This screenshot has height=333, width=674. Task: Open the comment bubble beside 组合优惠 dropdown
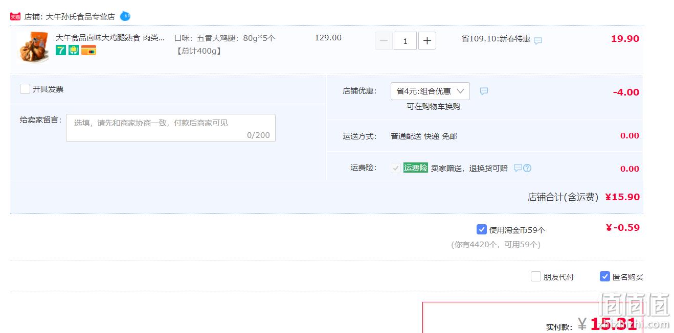[x=484, y=91]
